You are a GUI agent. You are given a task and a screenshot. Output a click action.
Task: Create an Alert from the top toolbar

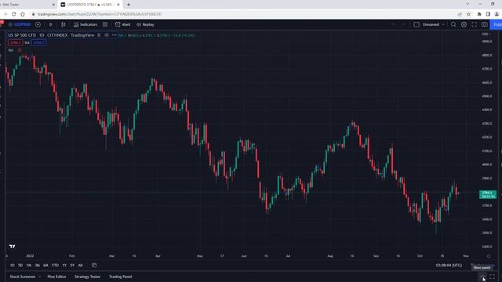tap(123, 24)
